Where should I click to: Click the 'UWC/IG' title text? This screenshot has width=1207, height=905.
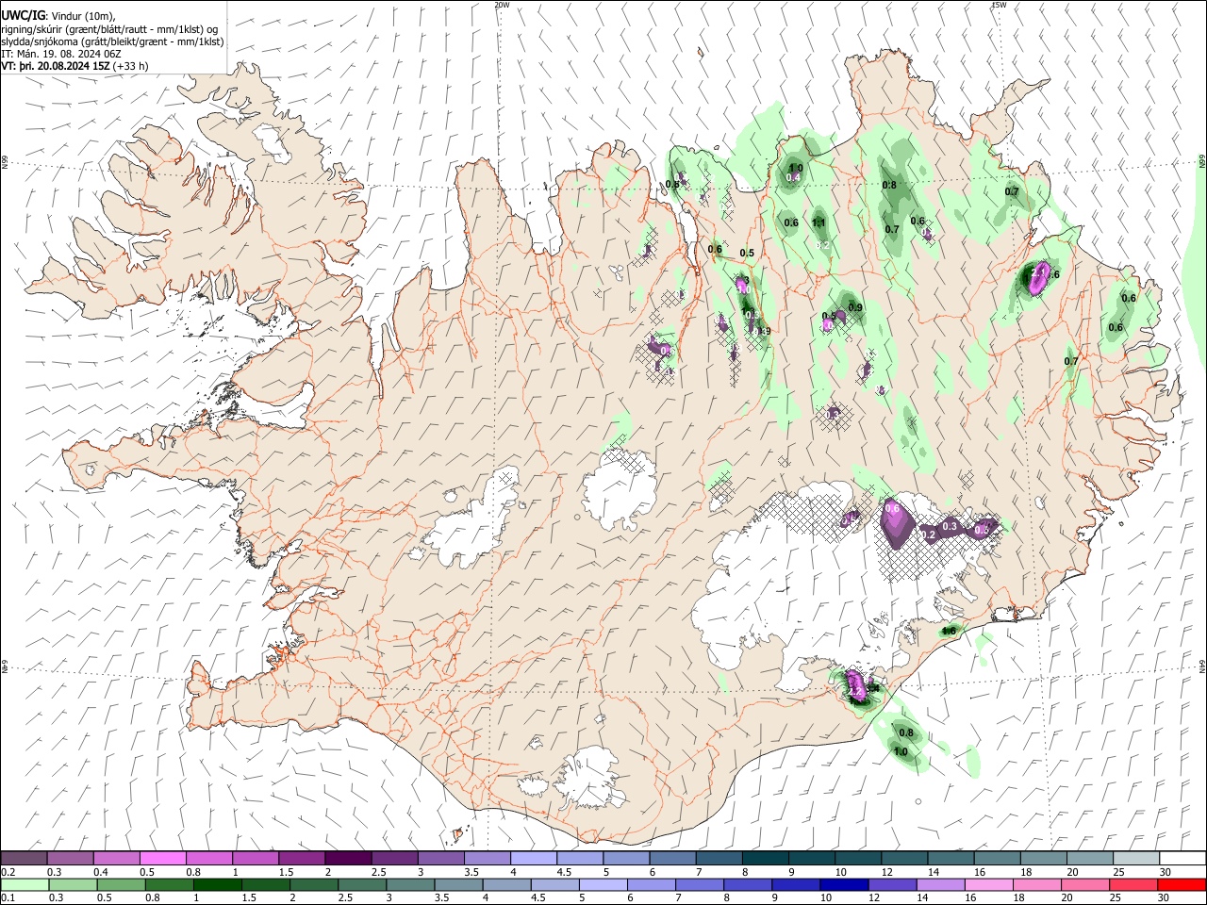(24, 15)
